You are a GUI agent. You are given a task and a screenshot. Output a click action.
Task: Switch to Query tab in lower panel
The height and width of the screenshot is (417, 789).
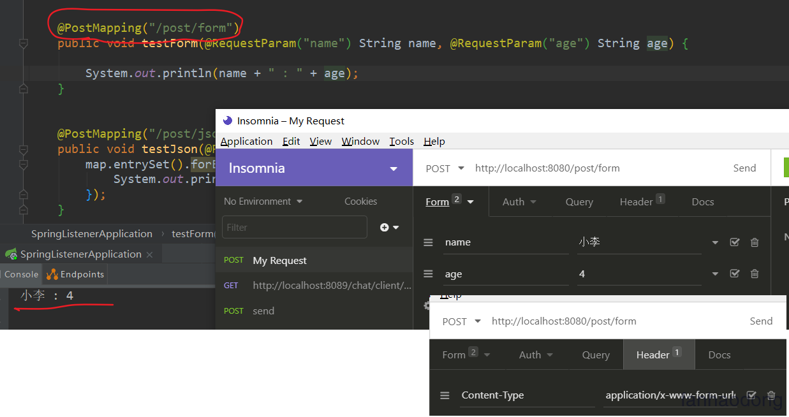(596, 355)
